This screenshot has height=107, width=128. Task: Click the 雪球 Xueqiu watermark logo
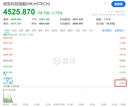[x=65, y=61]
